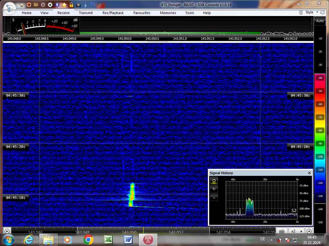The height and width of the screenshot is (246, 329).
Task: Click the strong signal burst in waterfall
Action: (132, 195)
